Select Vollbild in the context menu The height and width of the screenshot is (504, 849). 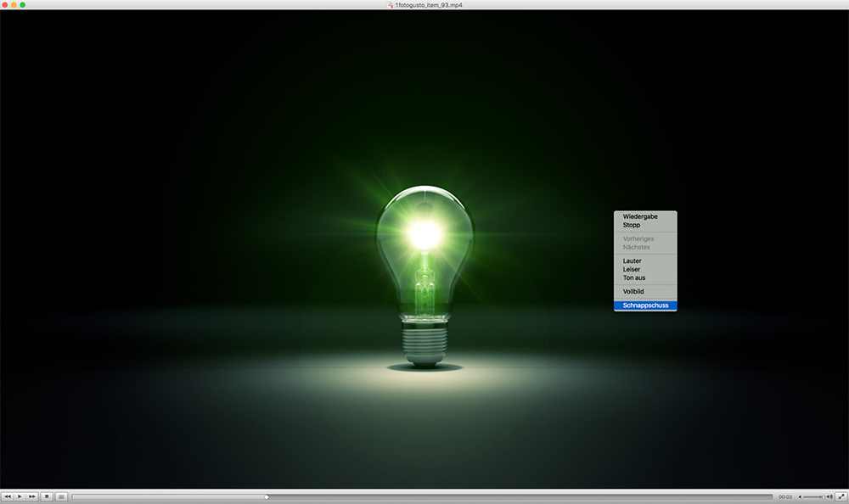tap(633, 291)
